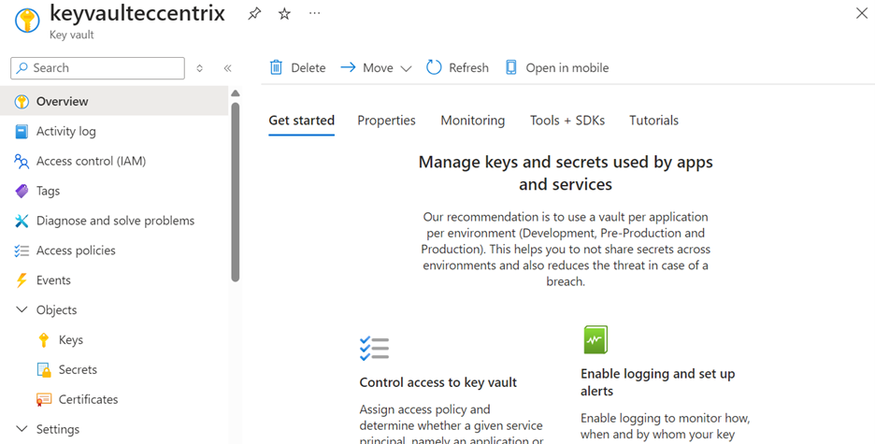The height and width of the screenshot is (444, 875).
Task: Toggle the sidebar search expand/collapse arrows
Action: tap(199, 68)
